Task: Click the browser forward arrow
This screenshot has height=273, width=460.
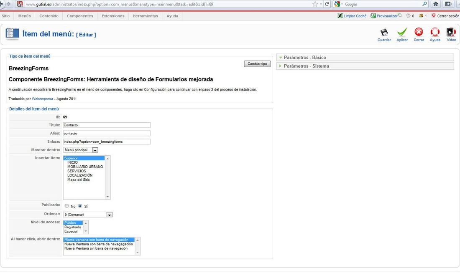Action: pos(8,4)
